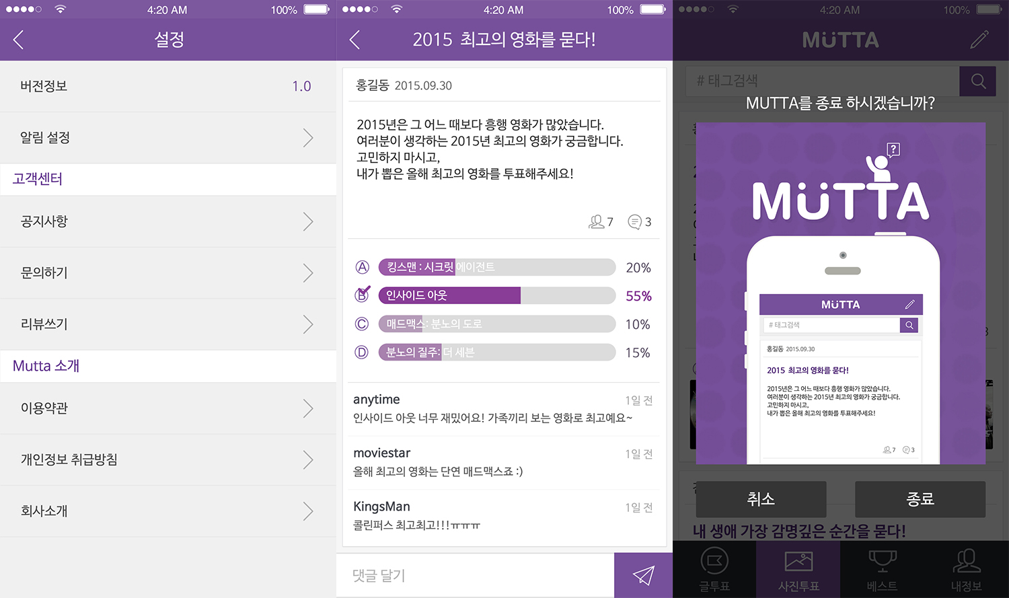Tap the magnifier search button beside 태그검색
The height and width of the screenshot is (598, 1009).
(978, 81)
